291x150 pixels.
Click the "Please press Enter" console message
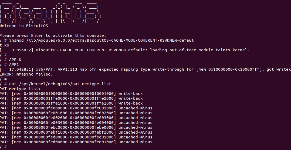pos(53,35)
